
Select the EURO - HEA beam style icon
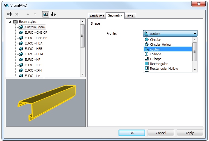point(21,43)
